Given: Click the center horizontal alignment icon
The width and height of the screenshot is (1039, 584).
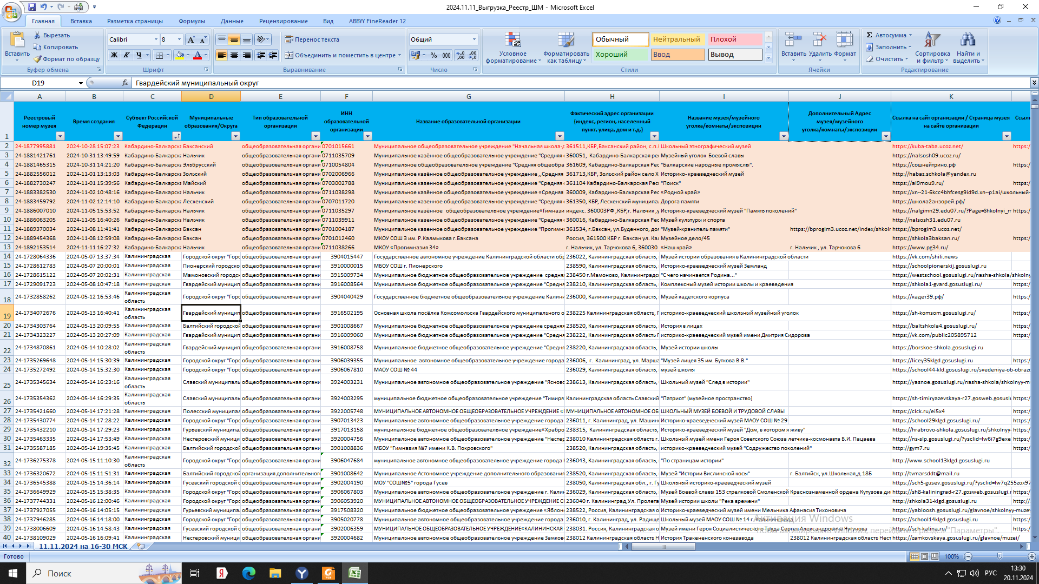Looking at the screenshot, I should 234,55.
